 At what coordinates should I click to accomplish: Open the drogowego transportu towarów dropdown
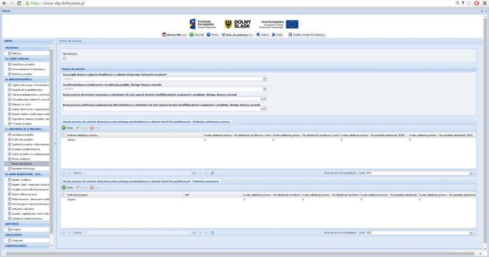(265, 79)
